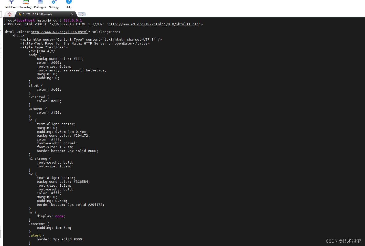Click the 'background-color: #3C6EB4;' line

63,182
